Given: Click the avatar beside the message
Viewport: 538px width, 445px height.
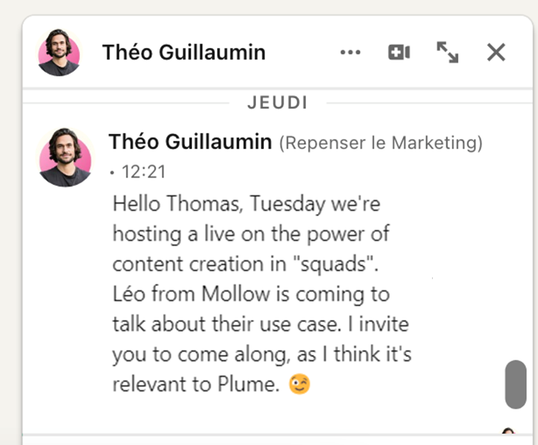Looking at the screenshot, I should [64, 157].
